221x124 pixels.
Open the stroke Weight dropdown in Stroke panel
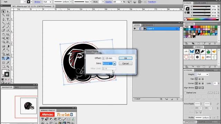207,74
